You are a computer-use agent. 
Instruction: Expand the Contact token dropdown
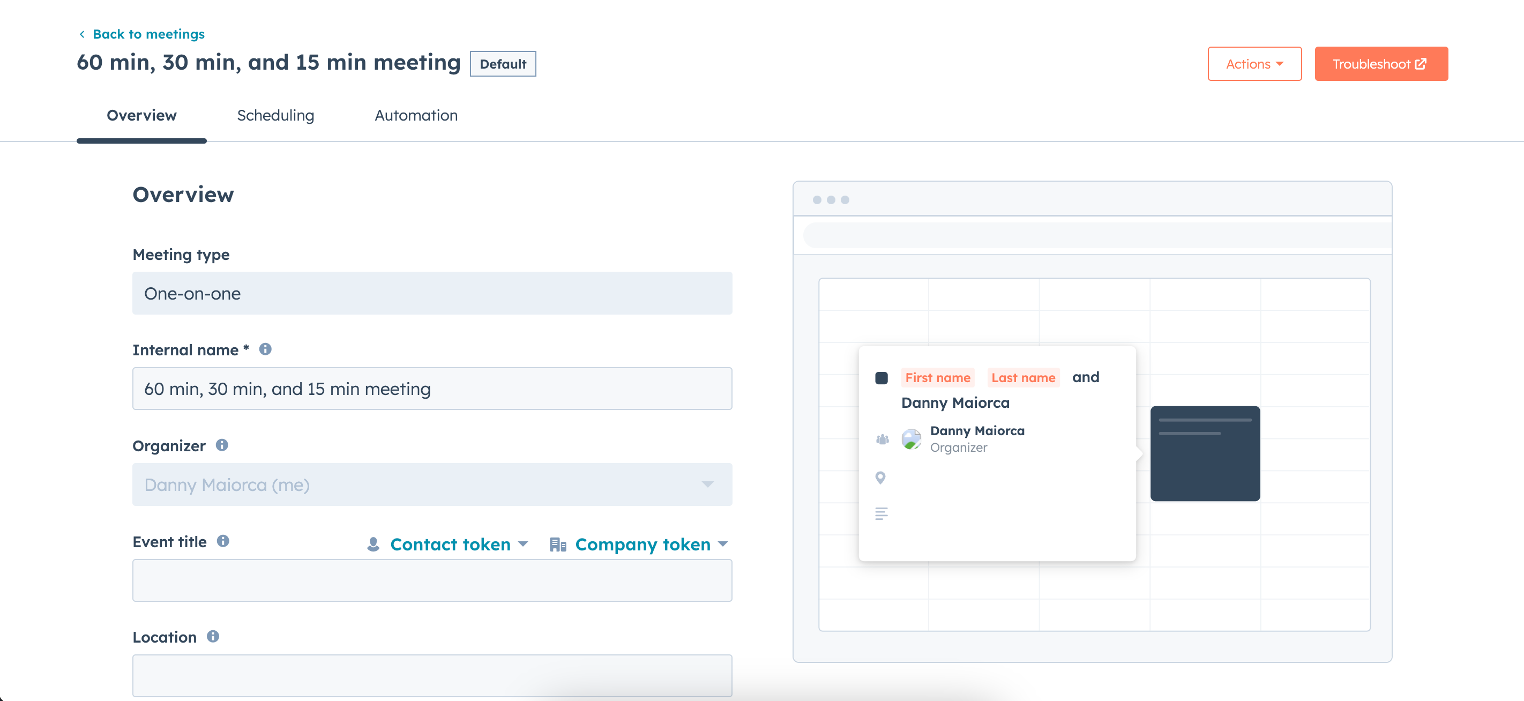click(x=524, y=543)
